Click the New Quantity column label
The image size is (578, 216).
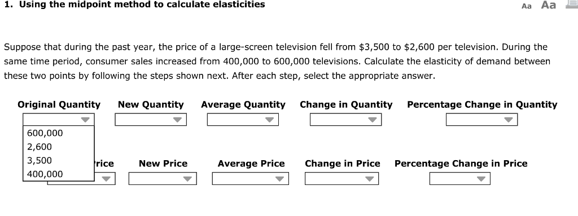[150, 105]
